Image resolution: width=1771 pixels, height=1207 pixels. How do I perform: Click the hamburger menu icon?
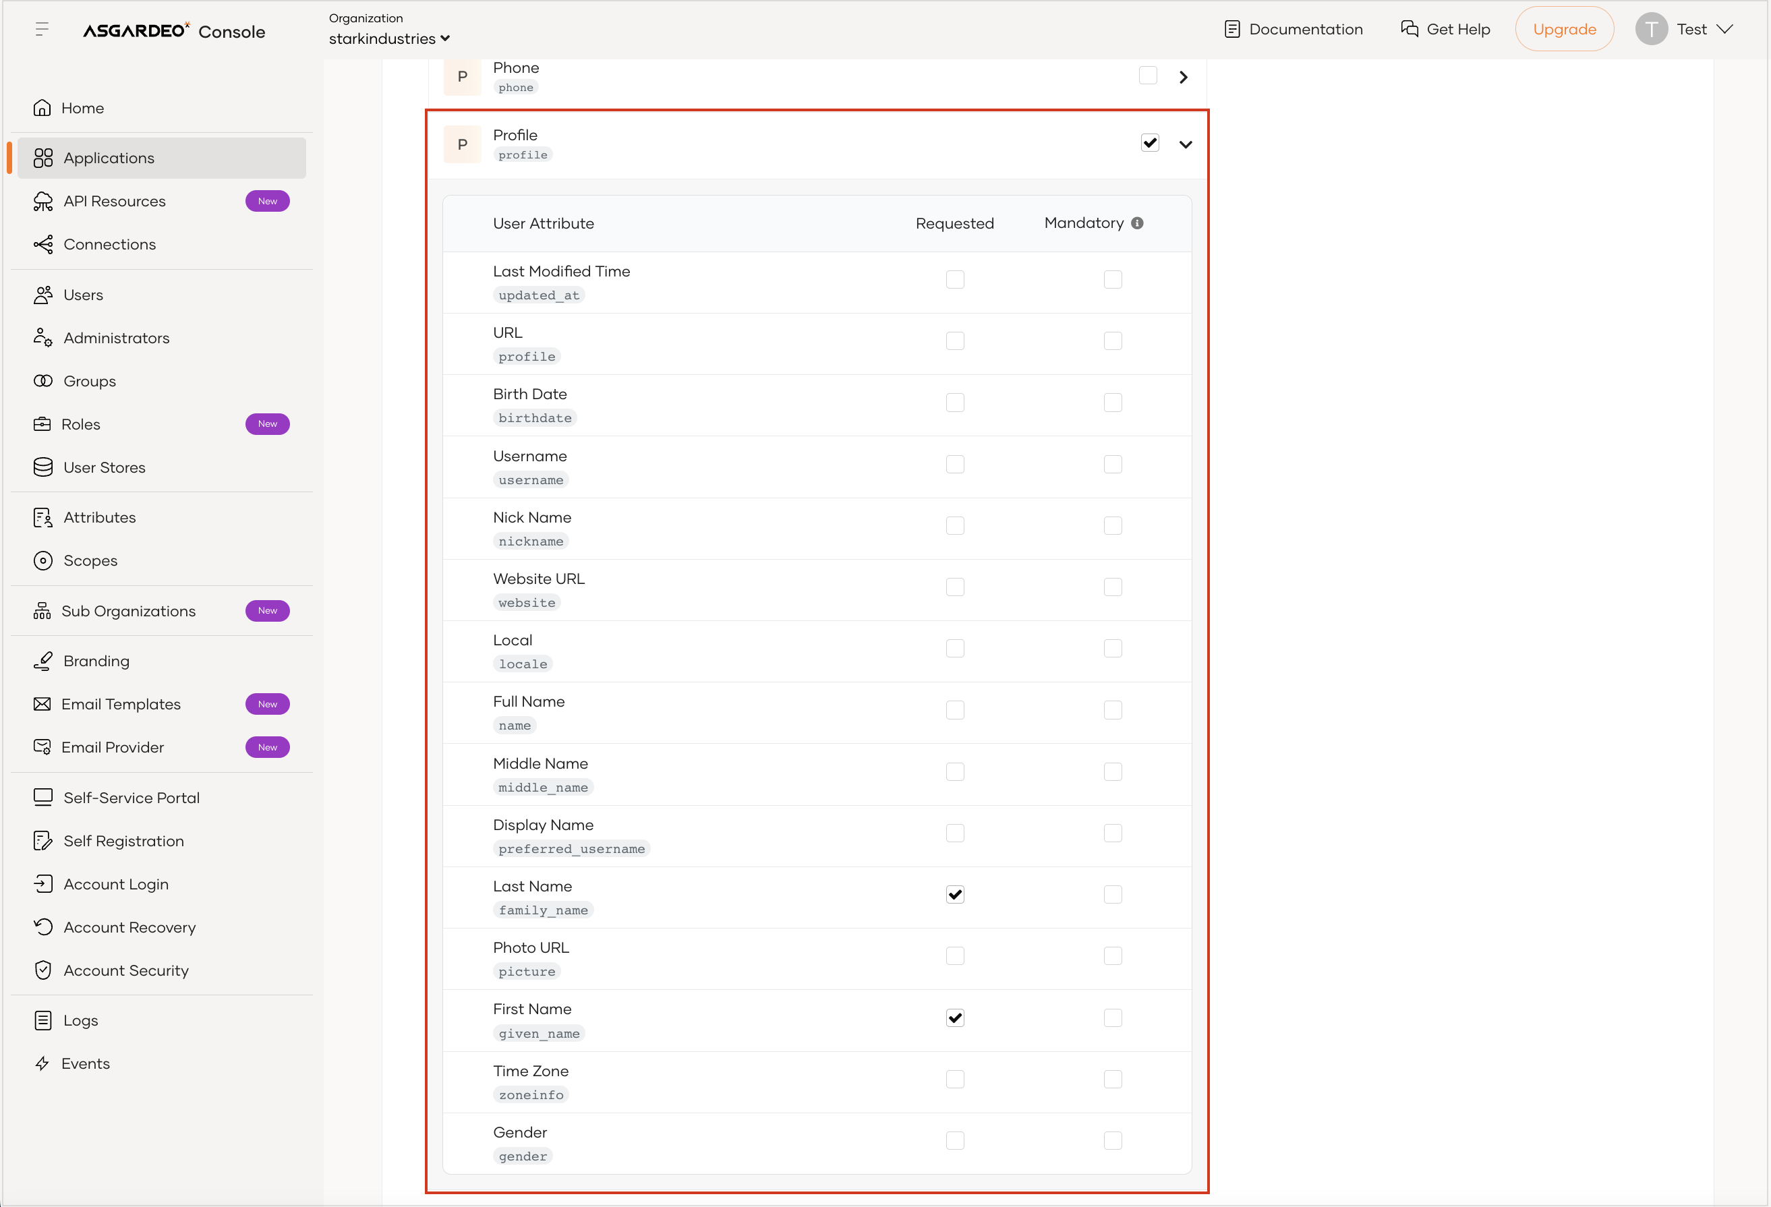pyautogui.click(x=42, y=30)
